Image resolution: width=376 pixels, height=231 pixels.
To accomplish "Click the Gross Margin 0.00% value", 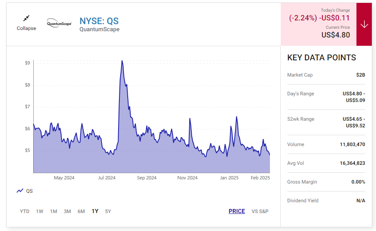I will [x=358, y=182].
